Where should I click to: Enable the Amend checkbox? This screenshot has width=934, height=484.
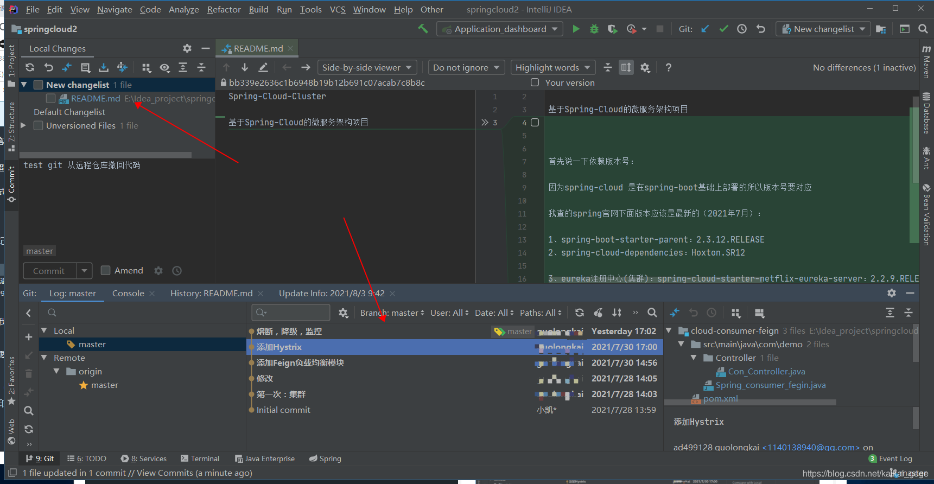[x=106, y=270]
